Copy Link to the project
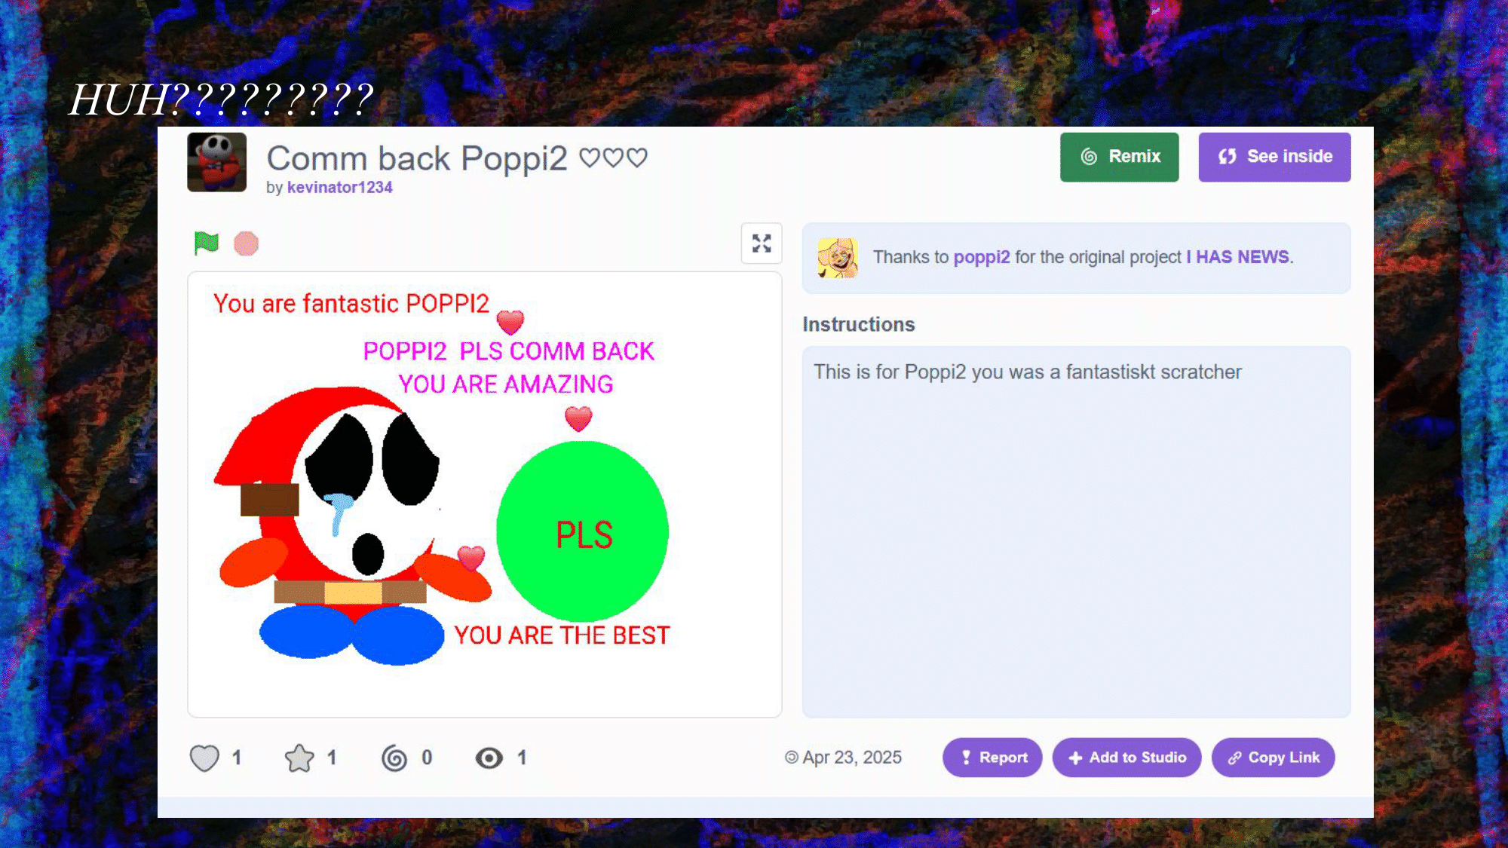 point(1273,758)
